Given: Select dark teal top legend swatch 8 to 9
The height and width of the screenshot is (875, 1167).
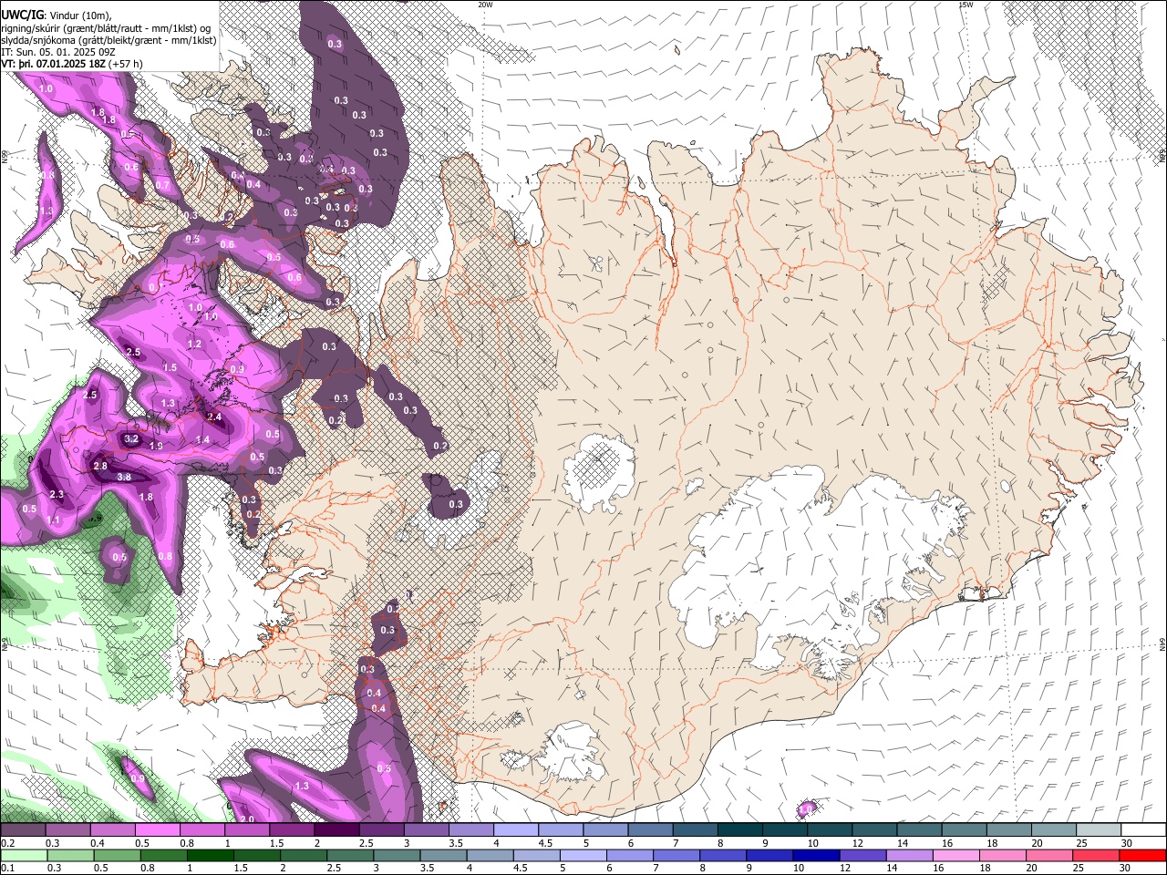Looking at the screenshot, I should [740, 830].
